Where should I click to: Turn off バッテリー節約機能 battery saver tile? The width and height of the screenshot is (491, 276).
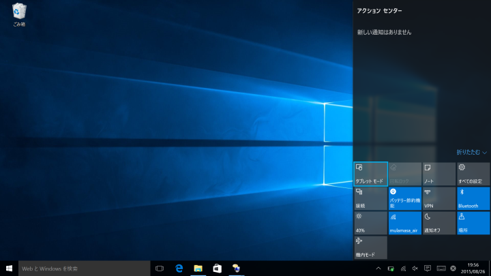(404, 198)
